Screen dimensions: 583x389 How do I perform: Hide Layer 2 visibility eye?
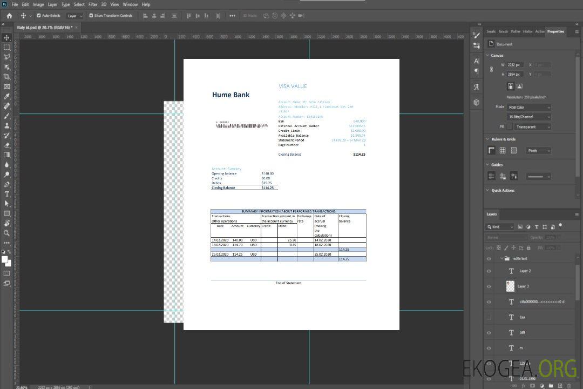489,271
